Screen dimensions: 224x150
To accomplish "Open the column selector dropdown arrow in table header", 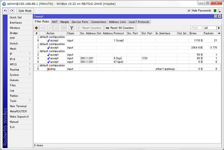I will pos(219,33).
